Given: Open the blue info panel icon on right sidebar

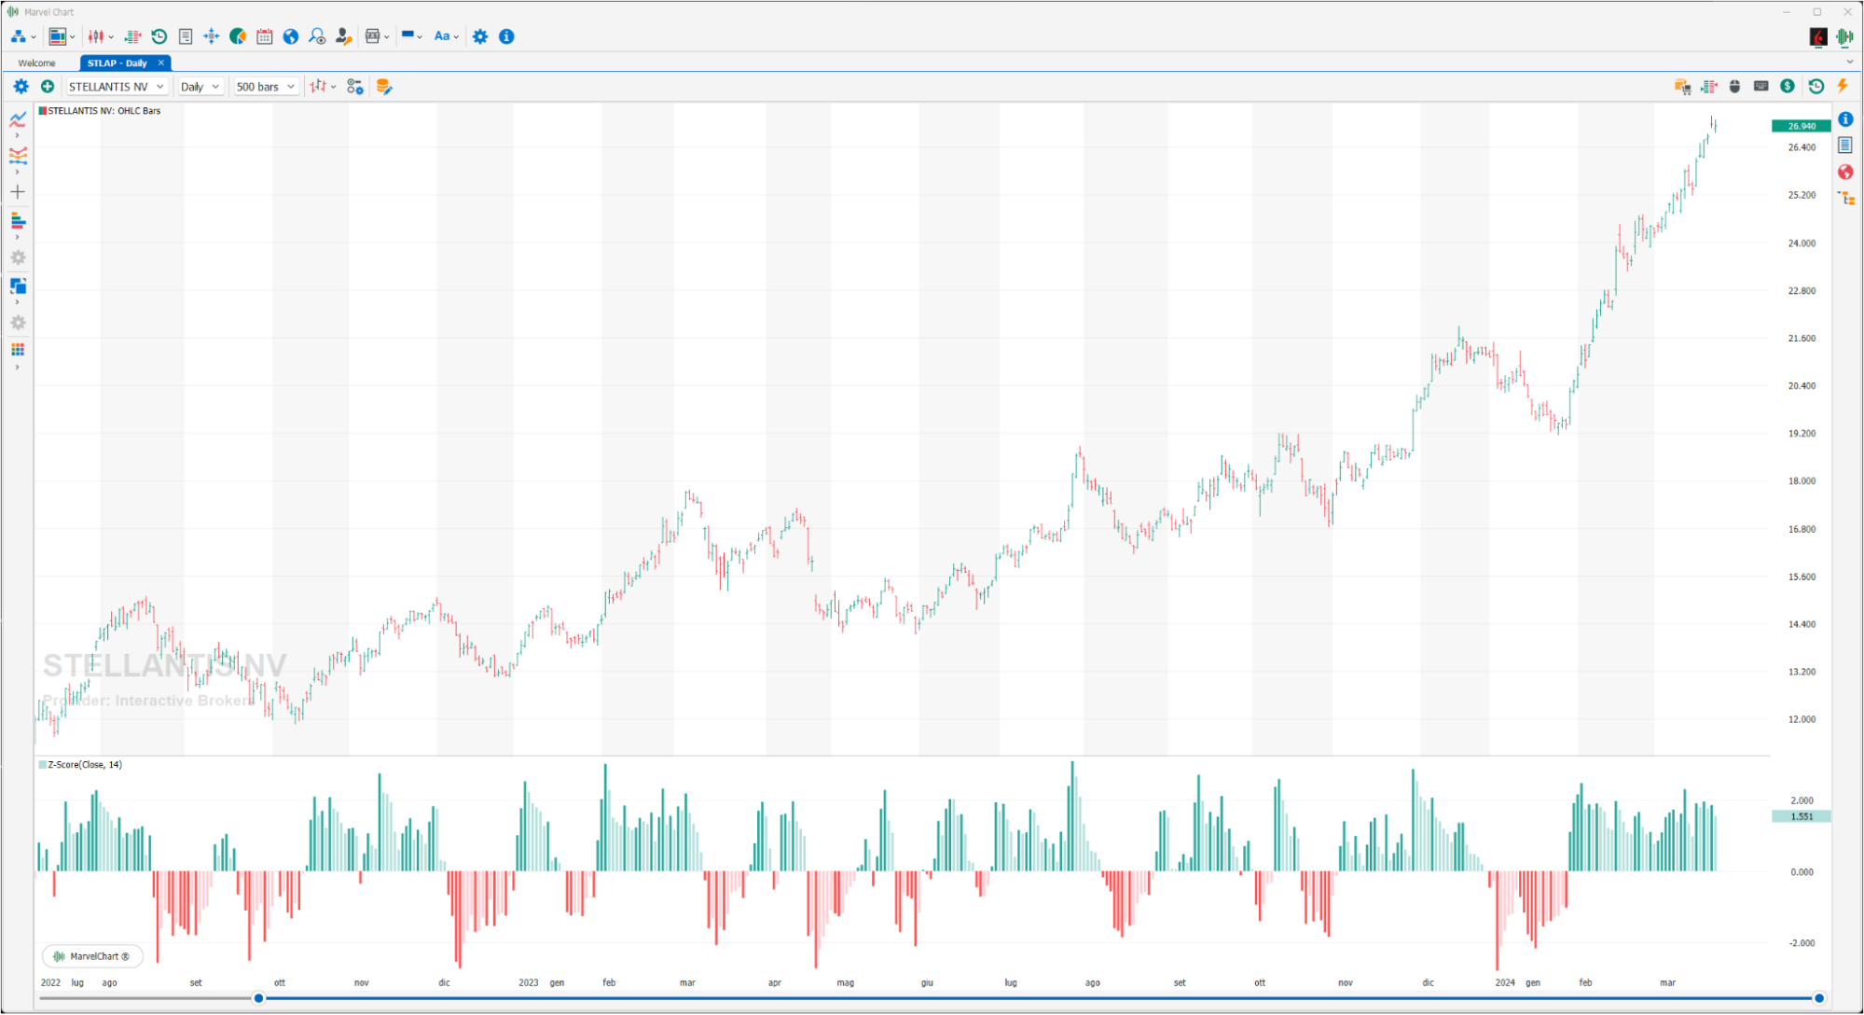Looking at the screenshot, I should click(1845, 119).
